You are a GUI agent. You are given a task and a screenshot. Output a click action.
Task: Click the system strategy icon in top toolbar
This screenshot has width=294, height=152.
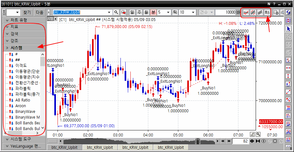267,12
